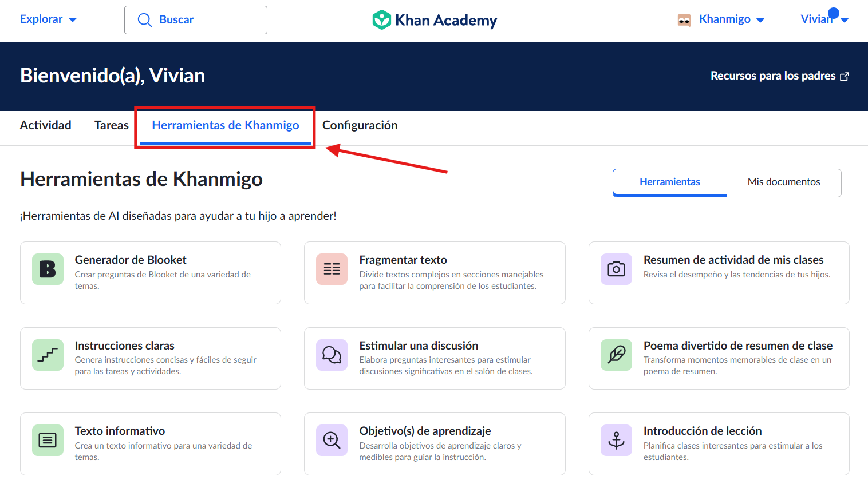
Task: Click 'Crea un texto informativo' description text
Action: tap(163, 451)
